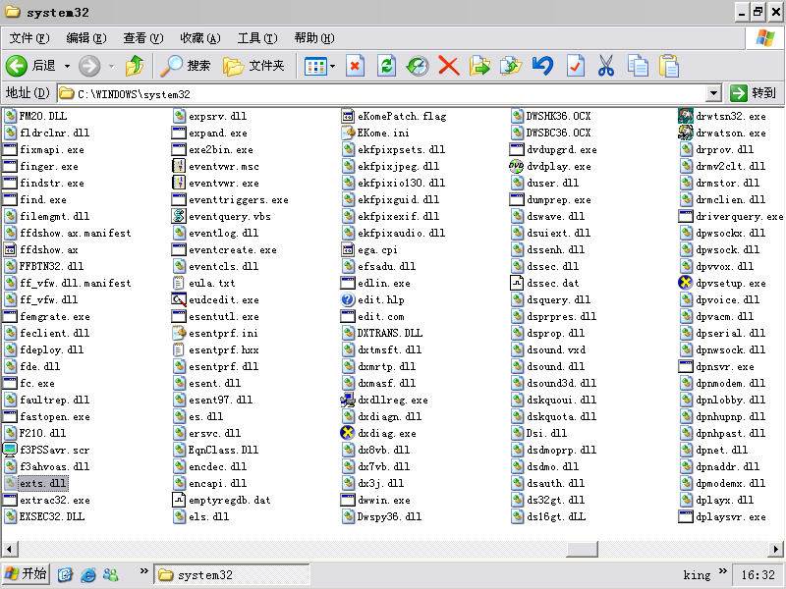Toggle the Search (搜索) pane
This screenshot has width=786, height=589.
[x=187, y=66]
